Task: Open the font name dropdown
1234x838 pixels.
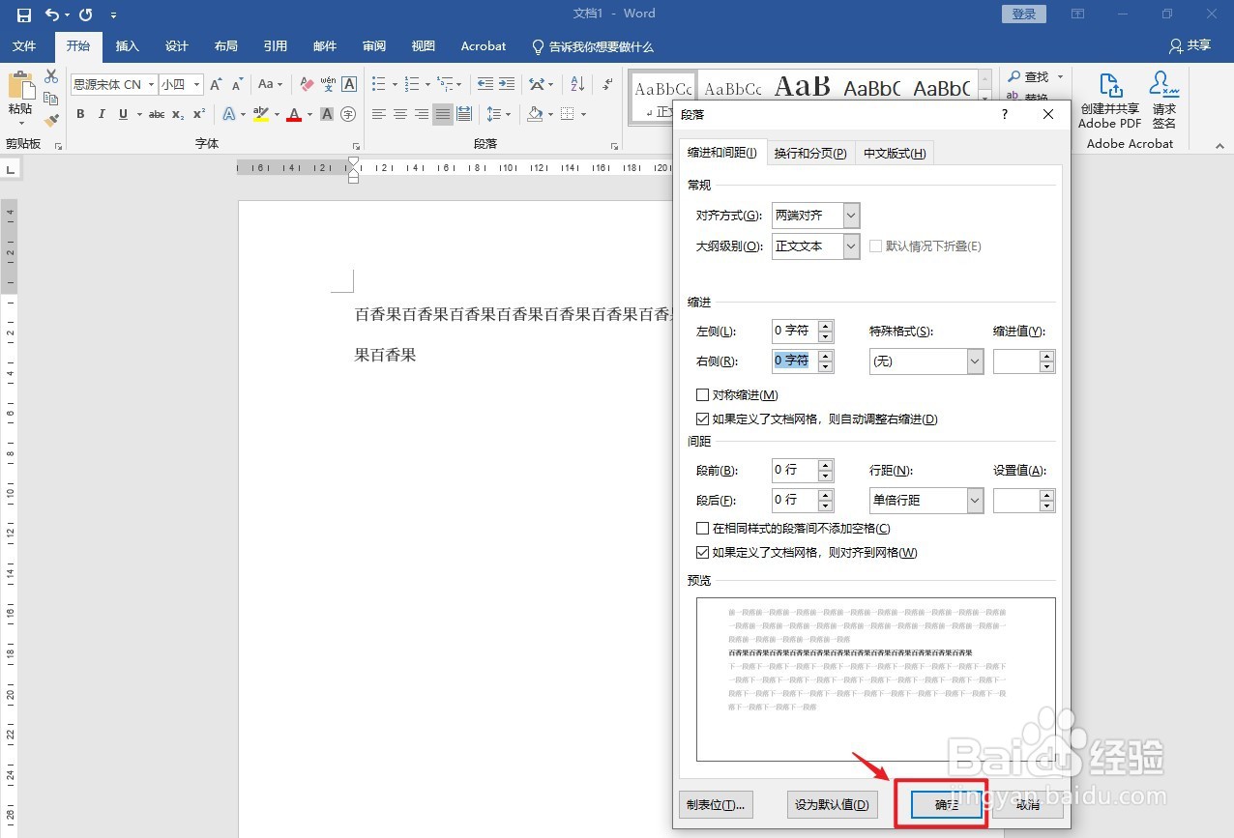Action: [150, 84]
